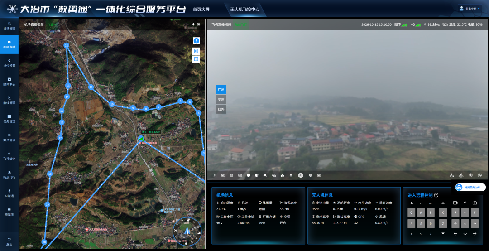Select waypoint 12 on the map route
This screenshot has width=489, height=251.
click(x=66, y=46)
